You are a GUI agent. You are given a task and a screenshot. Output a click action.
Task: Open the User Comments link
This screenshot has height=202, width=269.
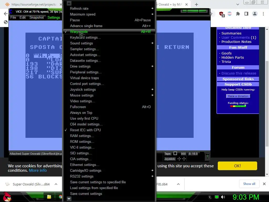[x=235, y=37]
